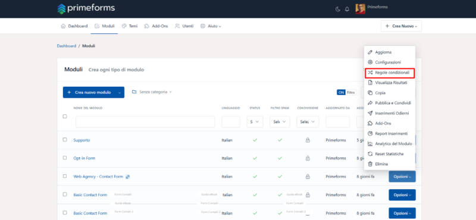Click the Nome del modulo column header
476x220 pixels.
(87, 108)
